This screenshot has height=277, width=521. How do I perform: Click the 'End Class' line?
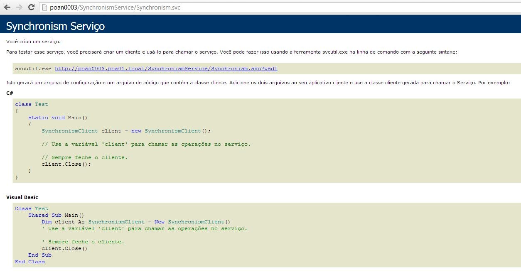pos(30,262)
